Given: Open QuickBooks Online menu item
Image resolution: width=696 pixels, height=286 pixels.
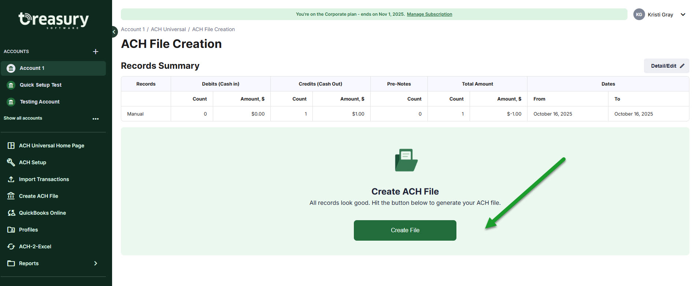Looking at the screenshot, I should pos(42,213).
